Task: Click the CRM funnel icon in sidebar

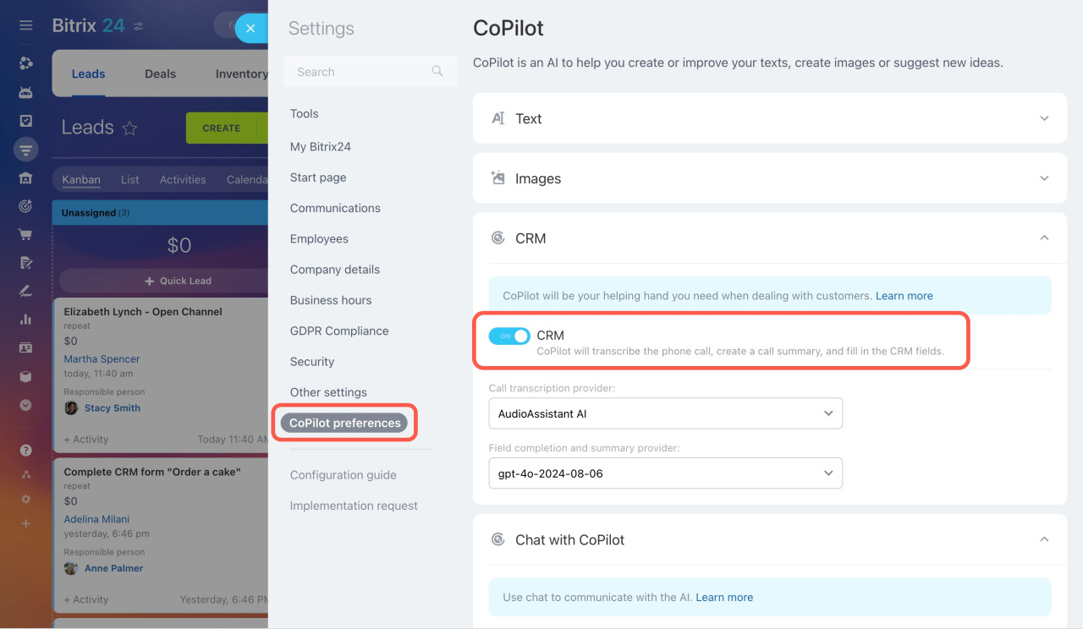Action: [25, 150]
